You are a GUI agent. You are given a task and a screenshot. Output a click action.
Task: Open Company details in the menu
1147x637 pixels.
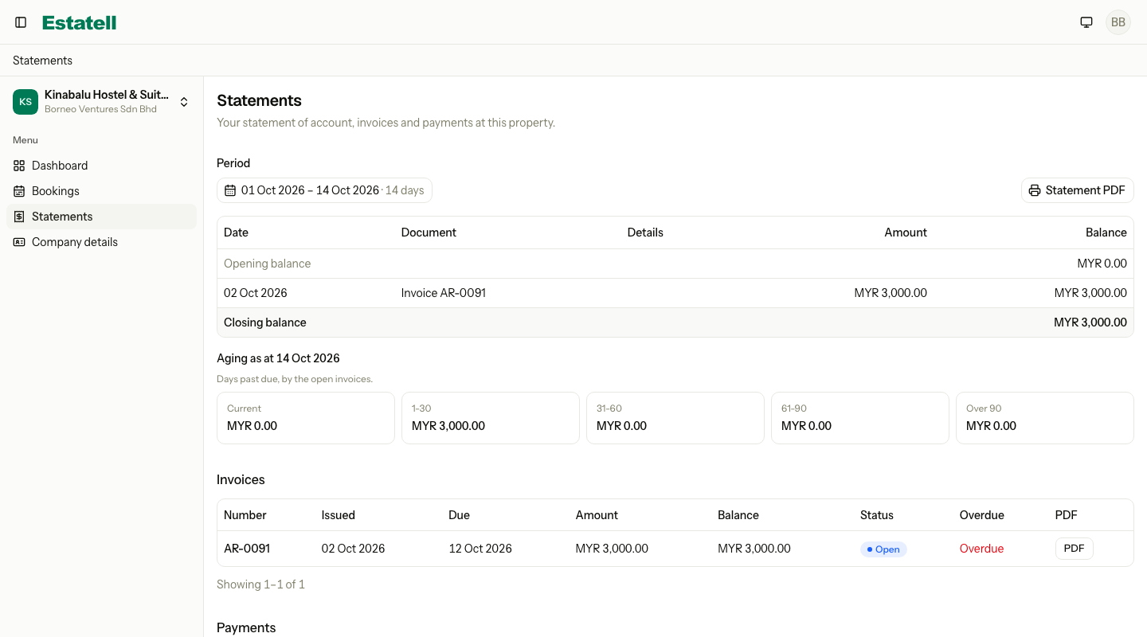[x=101, y=242]
